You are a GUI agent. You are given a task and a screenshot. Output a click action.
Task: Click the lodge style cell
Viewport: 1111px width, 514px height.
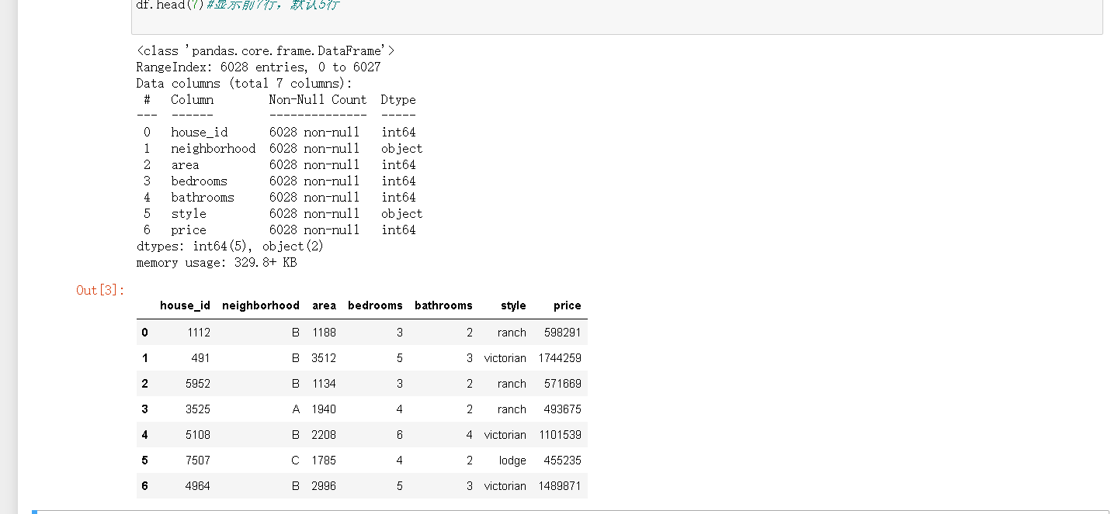click(x=512, y=461)
